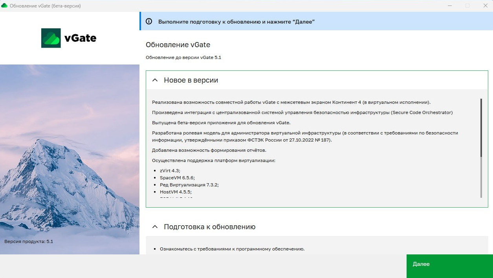Click the Континент 4 release note line
This screenshot has height=278, width=493.
coord(291,102)
